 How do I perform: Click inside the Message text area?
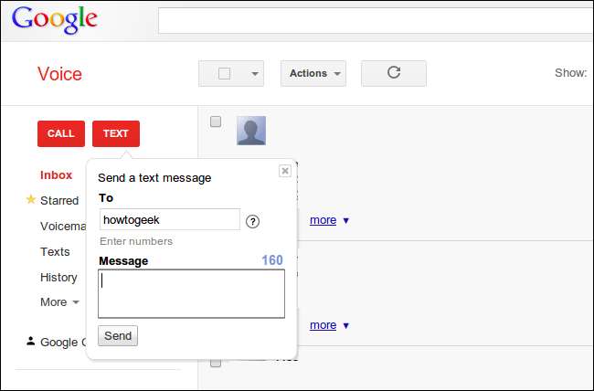[x=191, y=293]
